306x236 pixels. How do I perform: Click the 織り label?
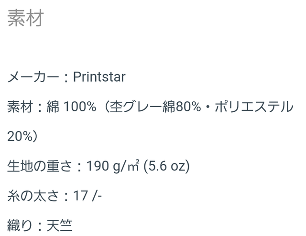pyautogui.click(x=20, y=226)
